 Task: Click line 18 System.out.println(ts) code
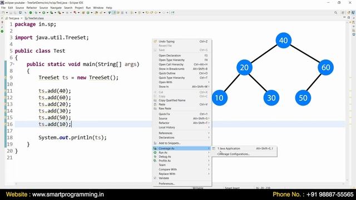point(72,138)
